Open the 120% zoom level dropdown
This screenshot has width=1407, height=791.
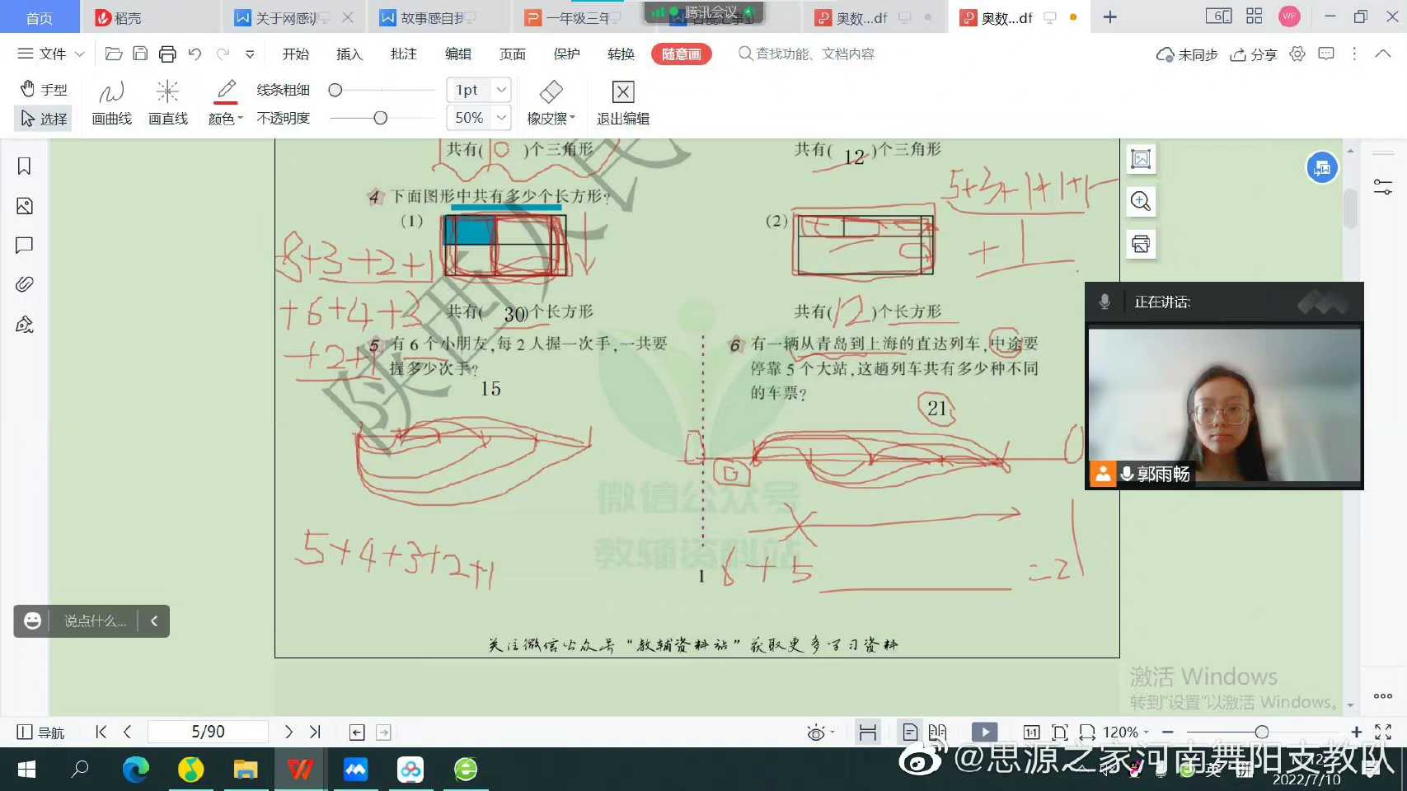pos(1126,732)
